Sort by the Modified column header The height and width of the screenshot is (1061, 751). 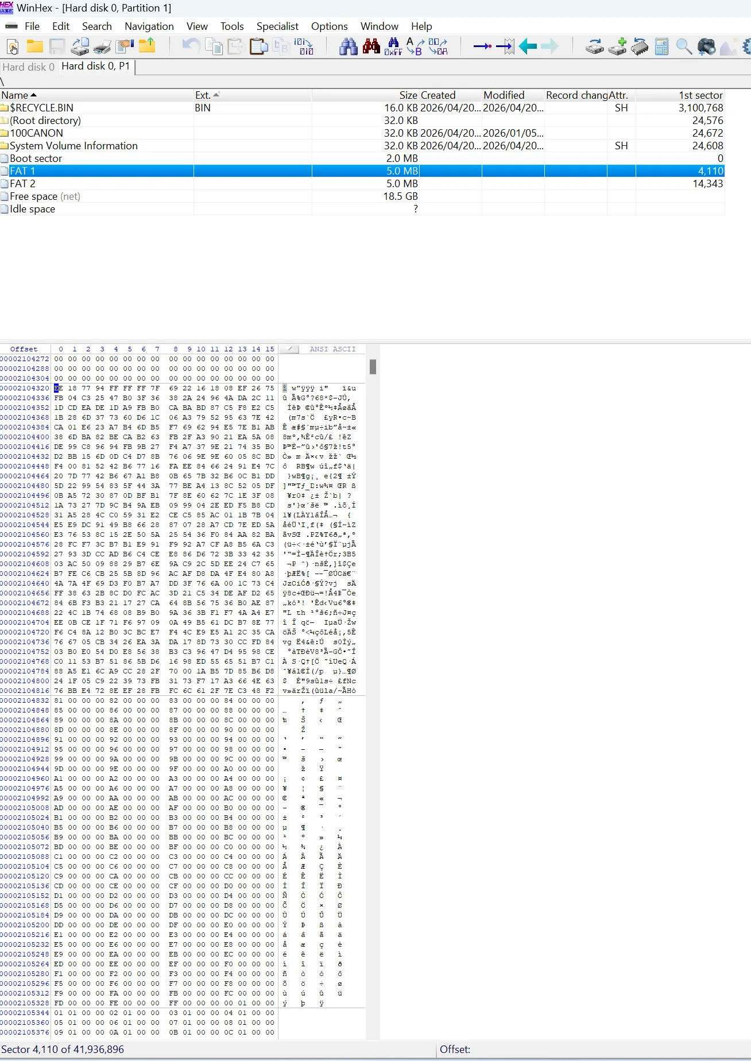tap(513, 95)
